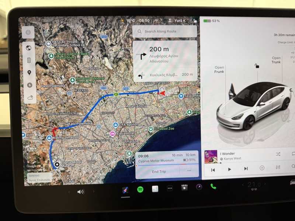Open the Yurii K driver profile
The image size is (295, 221).
177,21
